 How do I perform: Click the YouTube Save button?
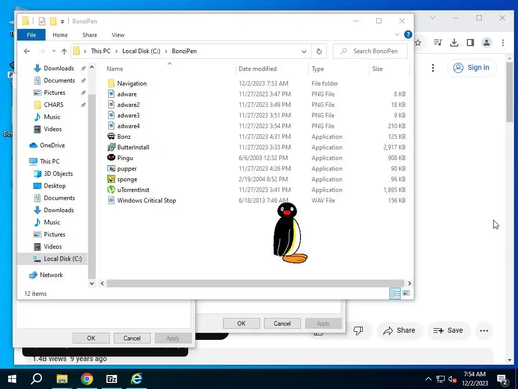coord(448,330)
